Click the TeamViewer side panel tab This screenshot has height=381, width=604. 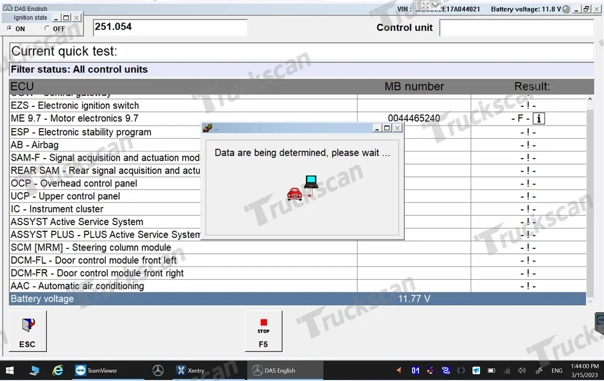(x=600, y=322)
